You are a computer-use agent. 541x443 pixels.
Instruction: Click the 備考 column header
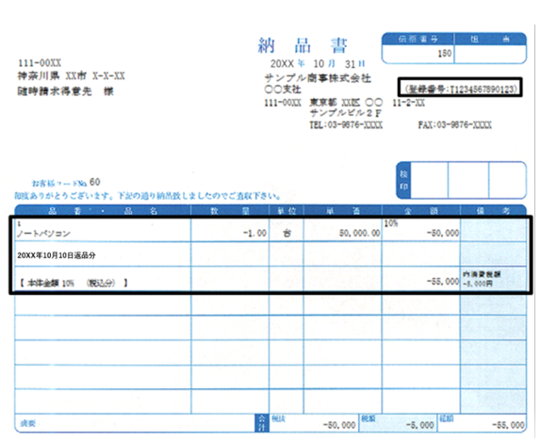(x=493, y=210)
